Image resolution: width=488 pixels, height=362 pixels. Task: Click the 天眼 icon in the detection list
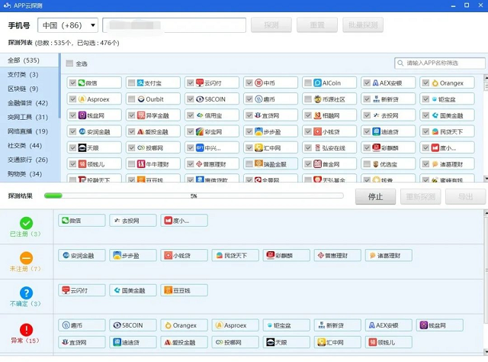tap(82, 148)
